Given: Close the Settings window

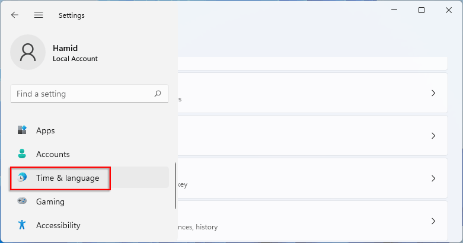Looking at the screenshot, I should pos(449,10).
